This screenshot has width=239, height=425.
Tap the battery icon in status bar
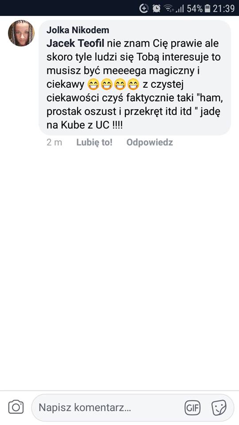[208, 8]
